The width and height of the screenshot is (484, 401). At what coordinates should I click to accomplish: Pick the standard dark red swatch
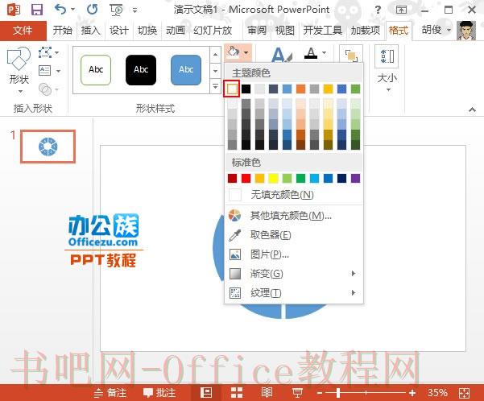click(x=232, y=178)
